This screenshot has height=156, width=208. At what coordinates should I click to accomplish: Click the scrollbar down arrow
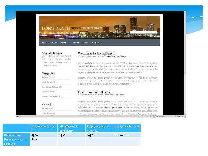(185, 114)
